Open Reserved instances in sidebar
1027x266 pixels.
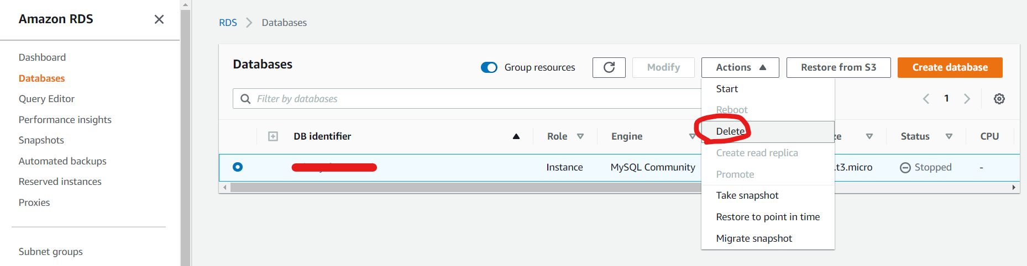(60, 182)
